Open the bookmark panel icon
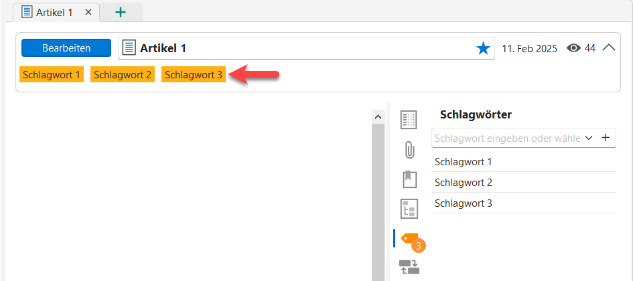The width and height of the screenshot is (633, 281). pyautogui.click(x=409, y=179)
